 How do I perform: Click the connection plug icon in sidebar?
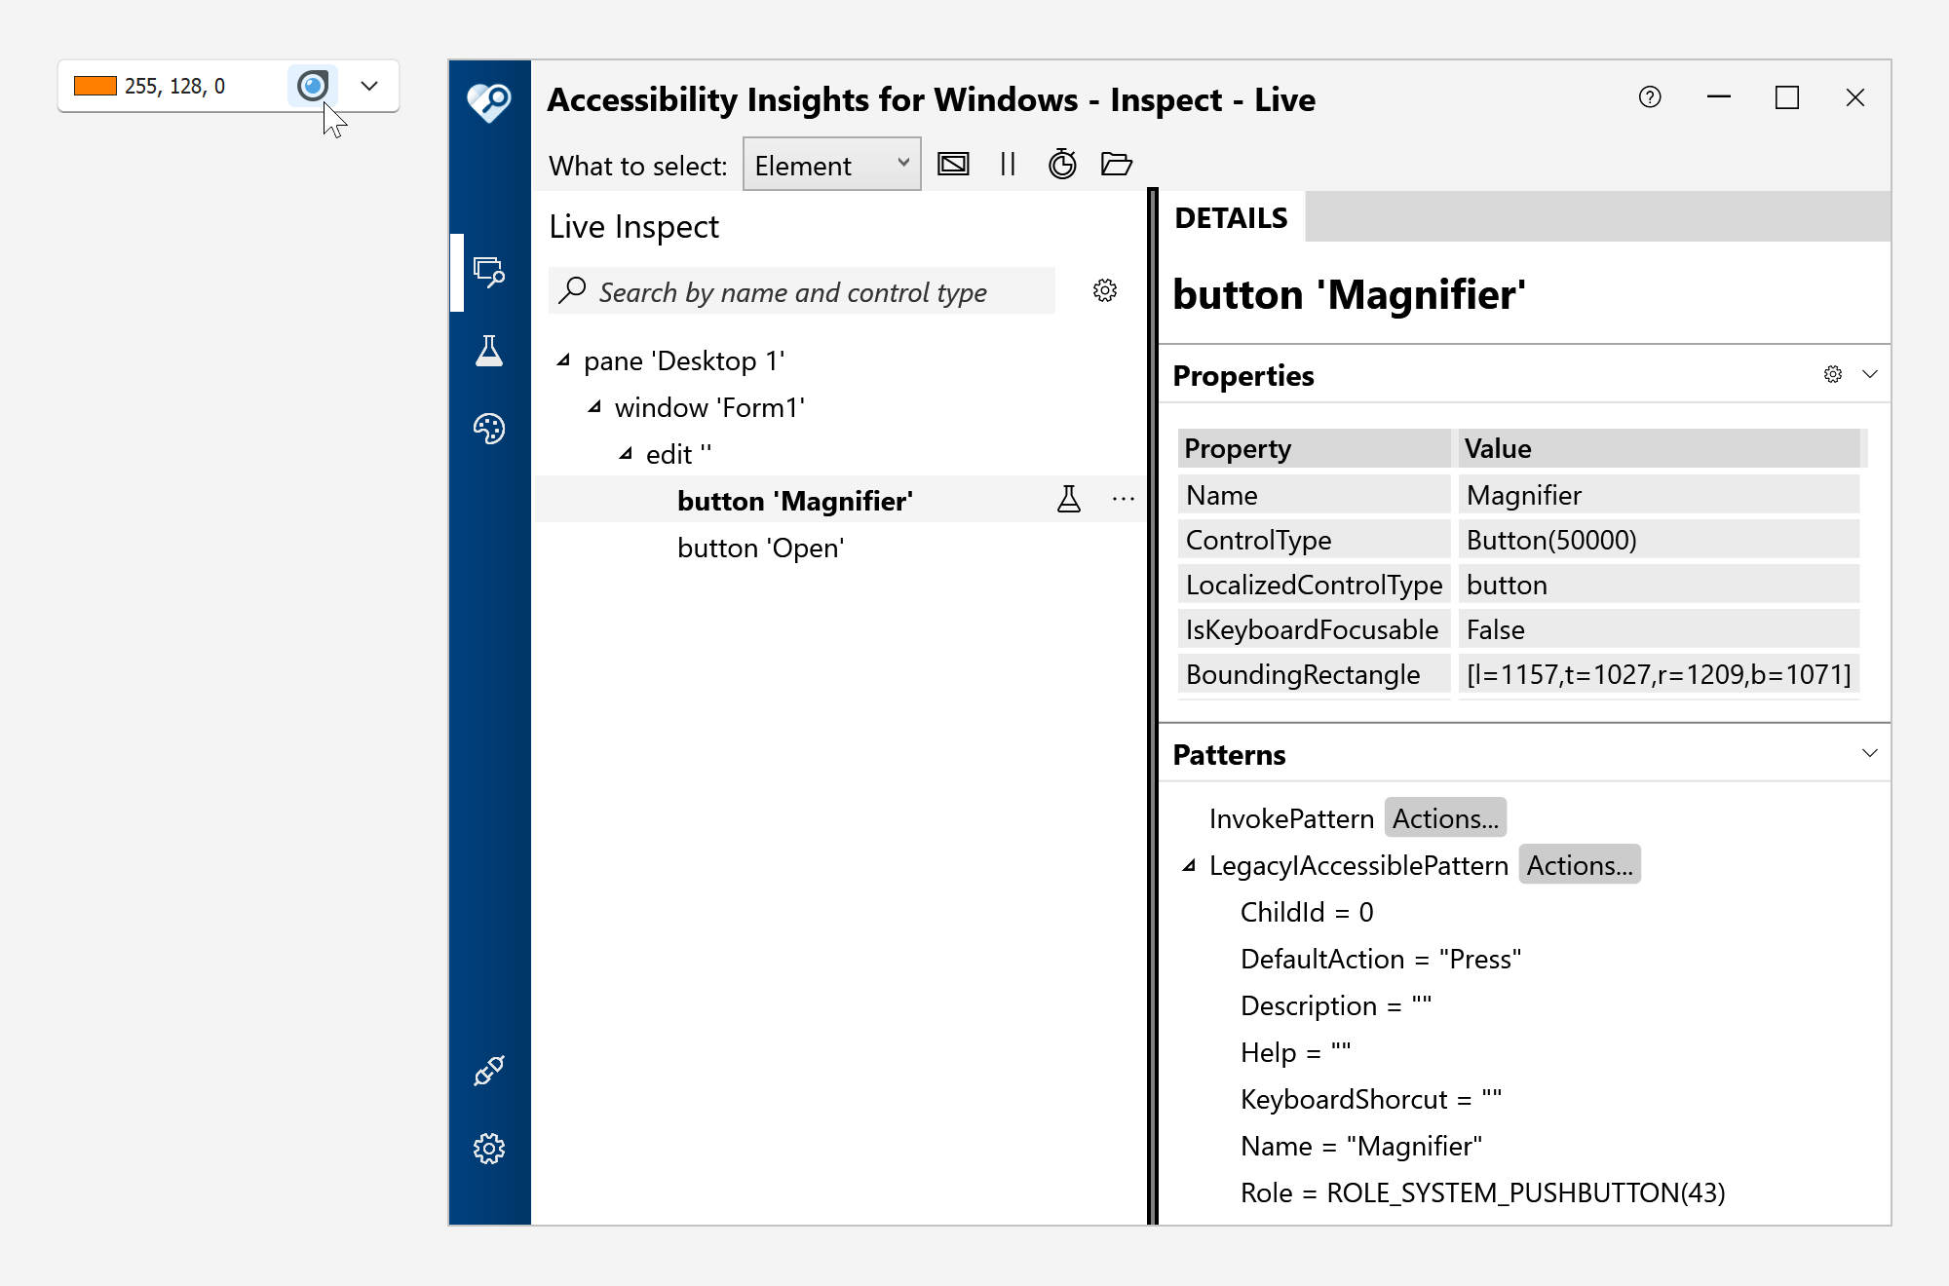(x=489, y=1071)
